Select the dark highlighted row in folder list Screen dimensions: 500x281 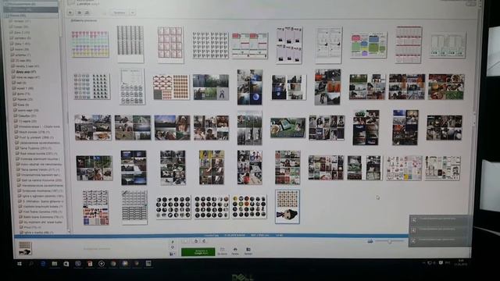click(x=30, y=9)
